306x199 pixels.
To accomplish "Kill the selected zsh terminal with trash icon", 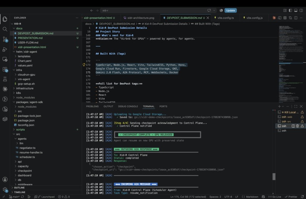I will click(297, 126).
